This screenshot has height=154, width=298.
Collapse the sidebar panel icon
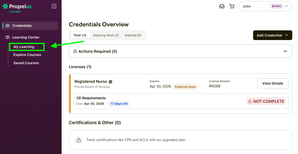pyautogui.click(x=54, y=6)
